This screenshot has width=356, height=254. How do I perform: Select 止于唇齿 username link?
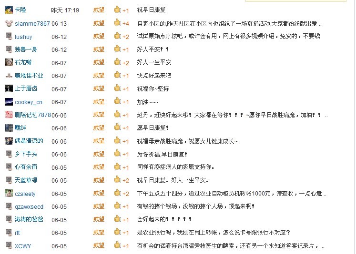pyautogui.click(x=26, y=89)
